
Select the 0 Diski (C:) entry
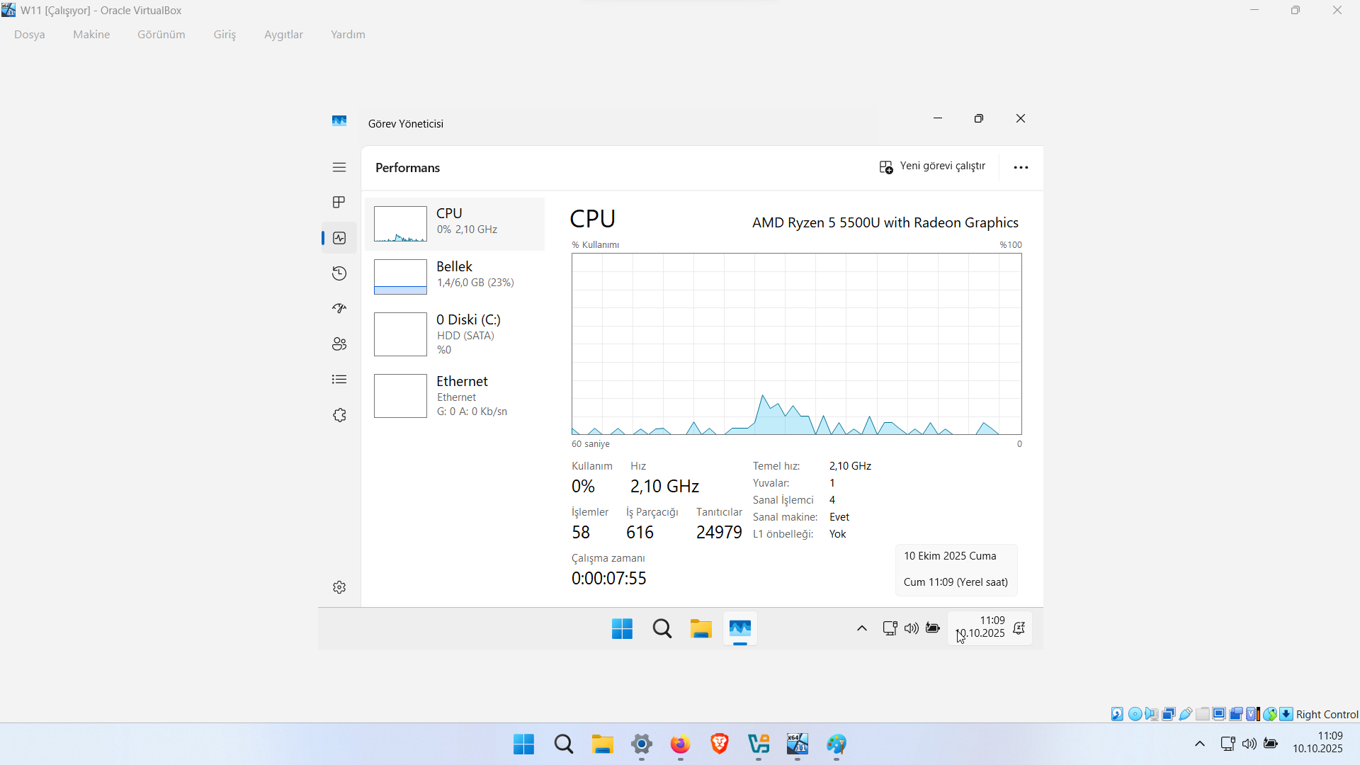tap(455, 334)
